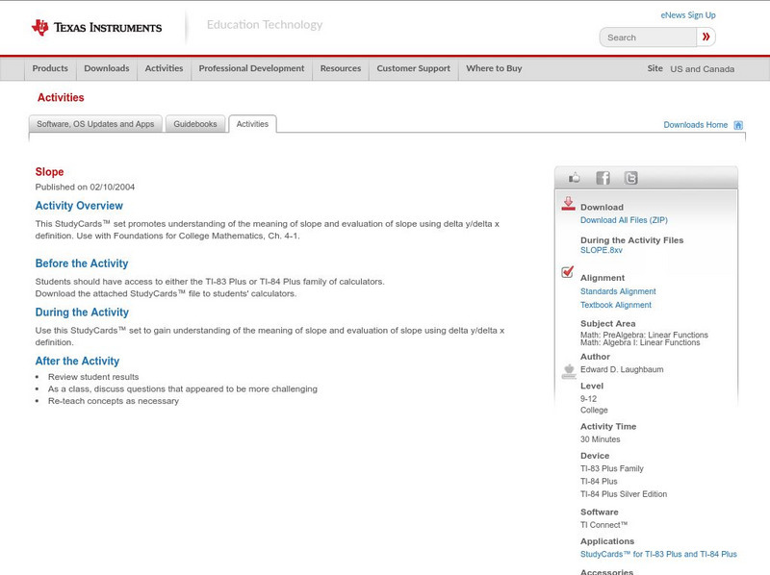
Task: Click the red download arrow icon
Action: coord(568,204)
